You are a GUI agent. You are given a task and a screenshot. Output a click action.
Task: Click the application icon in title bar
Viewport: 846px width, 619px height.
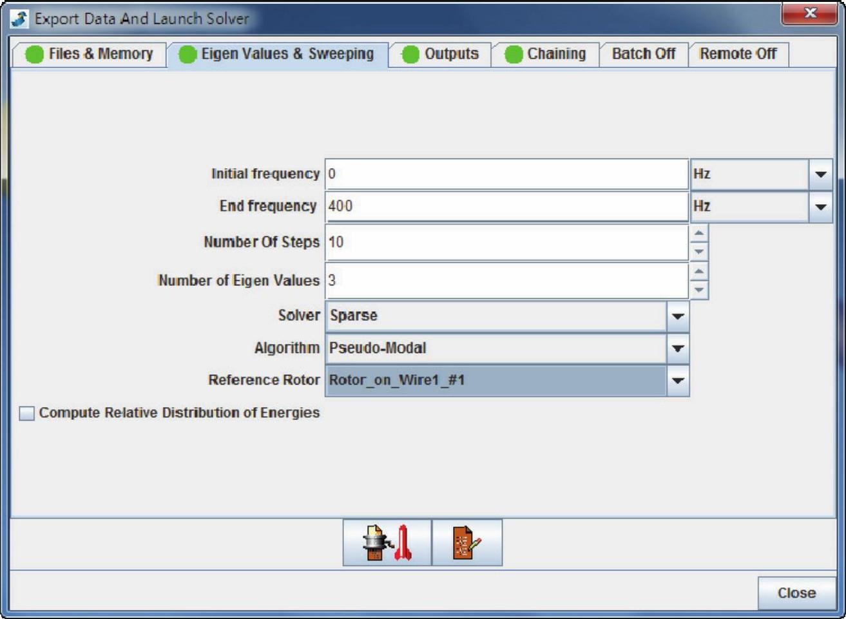[x=19, y=19]
